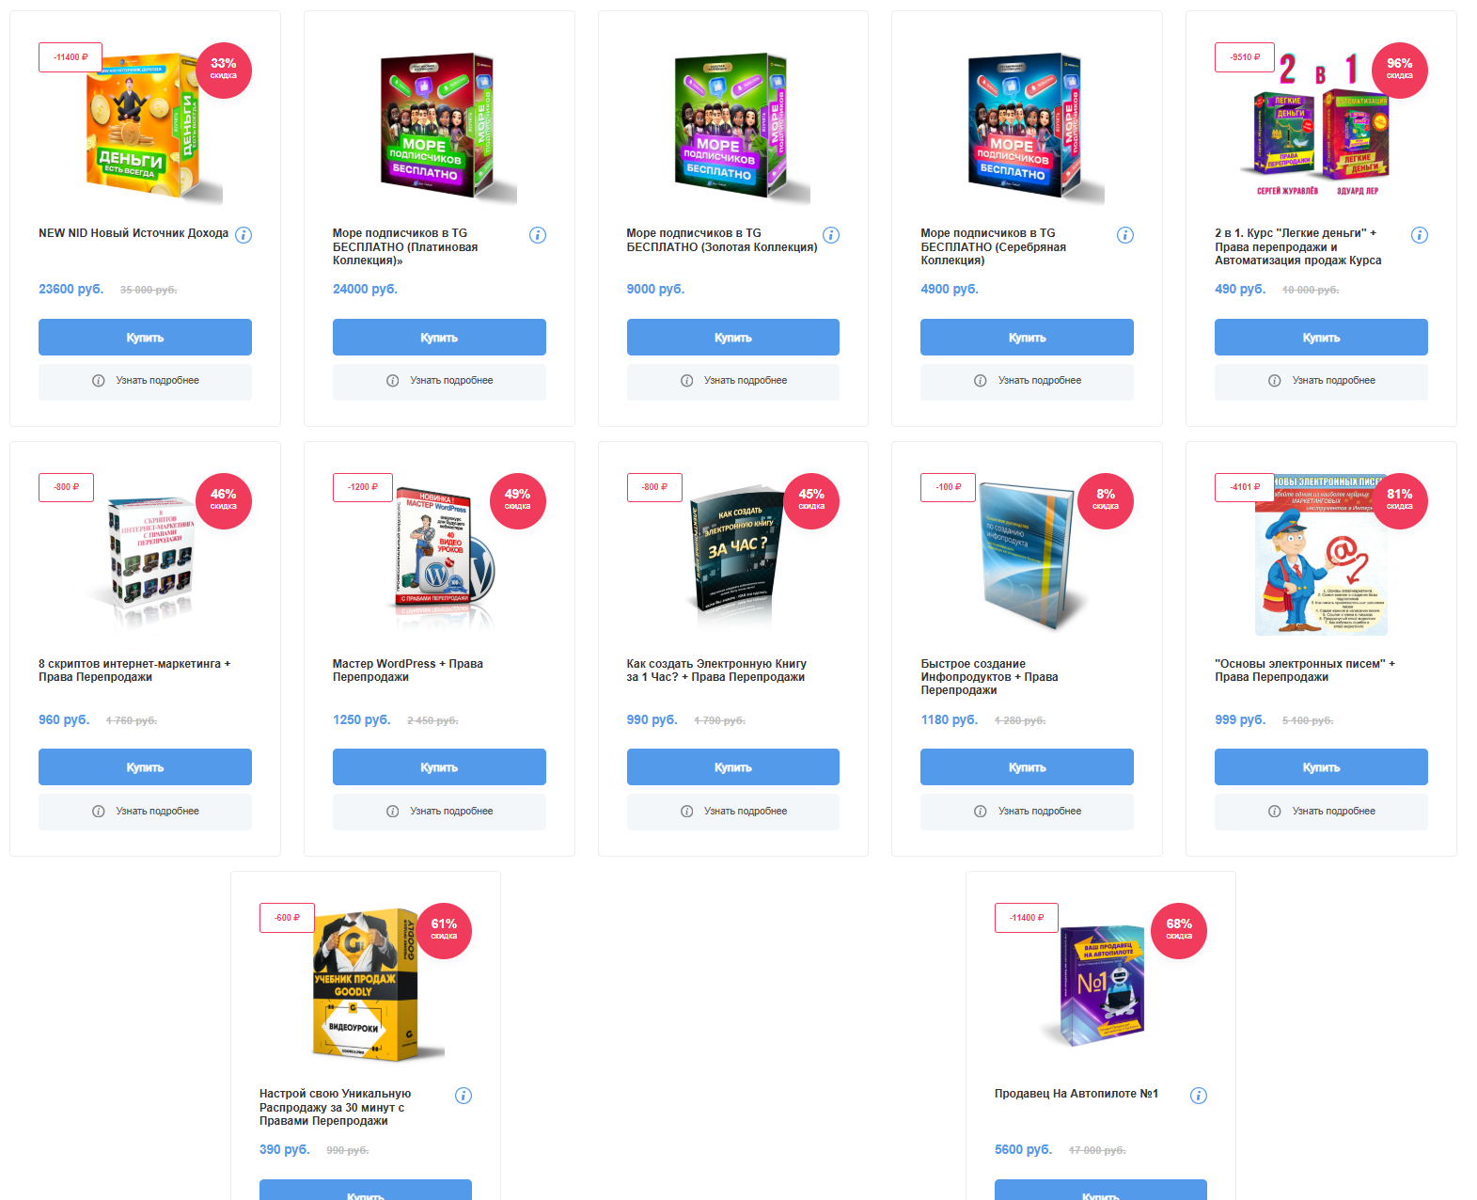Open product title Основы электронных писем
Screen dimensions: 1477x1200
(x=1305, y=671)
